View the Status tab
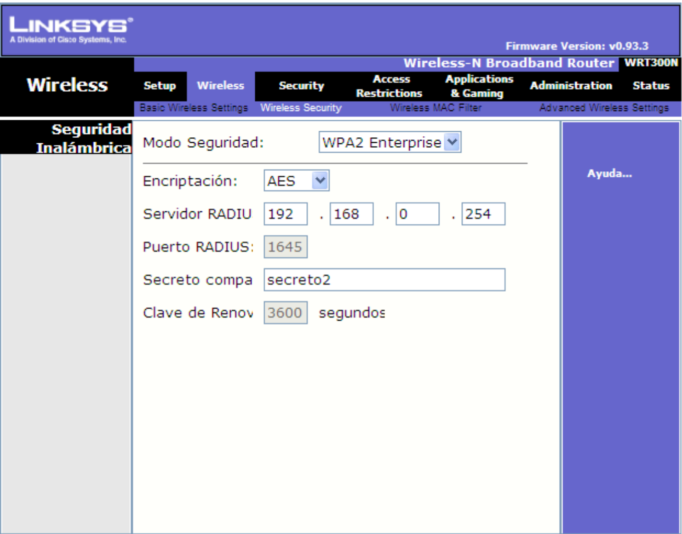Image resolution: width=682 pixels, height=534 pixels. (x=651, y=86)
